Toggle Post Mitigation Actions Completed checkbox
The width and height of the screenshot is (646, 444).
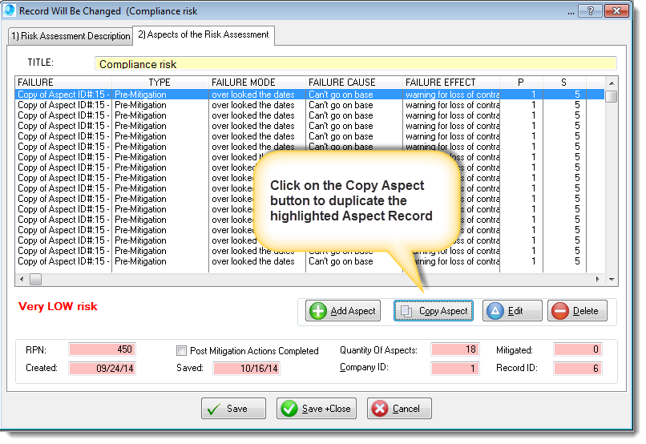click(182, 350)
